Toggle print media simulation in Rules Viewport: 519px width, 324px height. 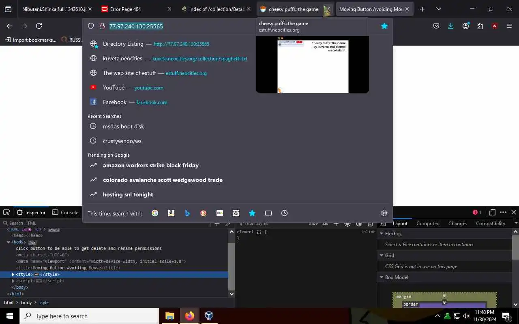(370, 224)
